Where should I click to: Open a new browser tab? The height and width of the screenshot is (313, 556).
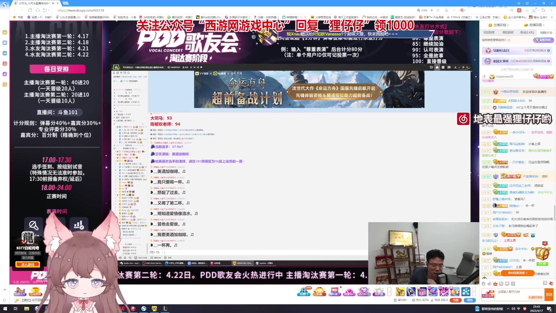coord(65,3)
